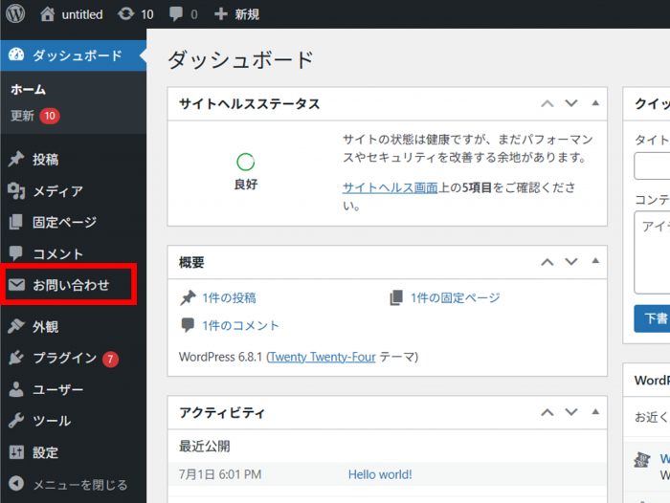Click the envelope icon for お問い合わせ
The height and width of the screenshot is (503, 670).
tap(16, 285)
